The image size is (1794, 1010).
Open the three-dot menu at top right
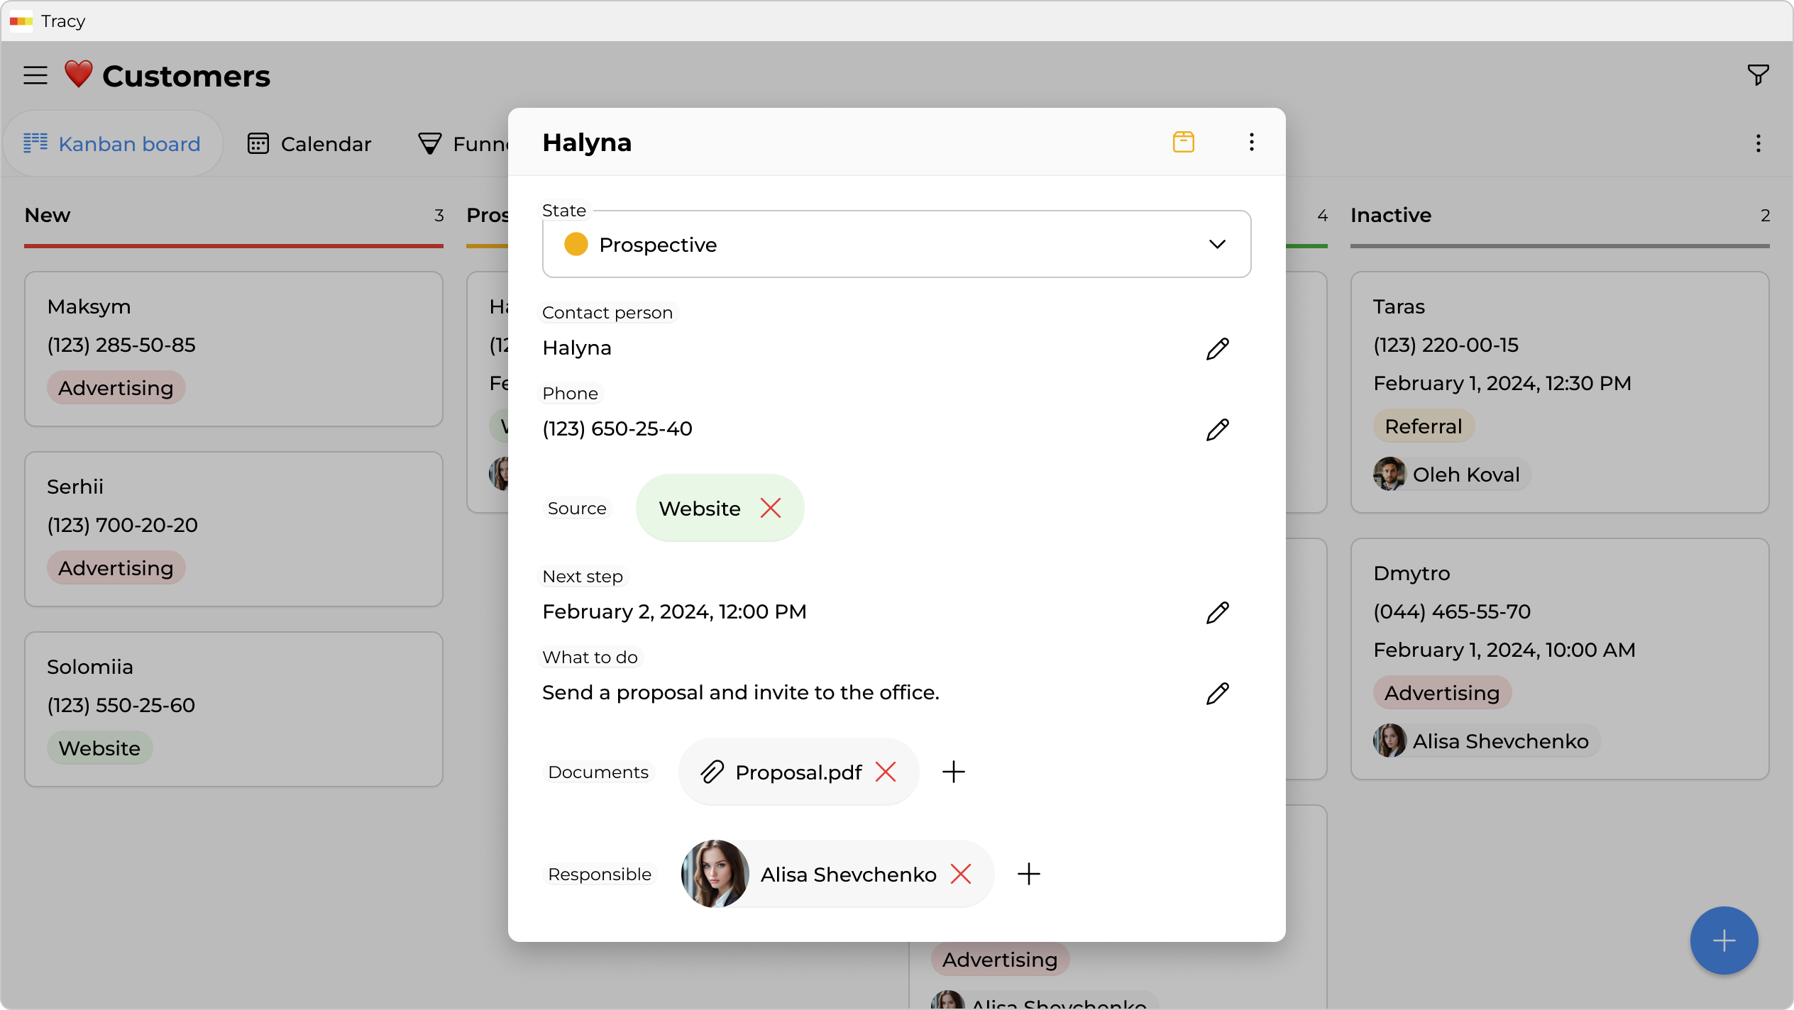pyautogui.click(x=1759, y=143)
